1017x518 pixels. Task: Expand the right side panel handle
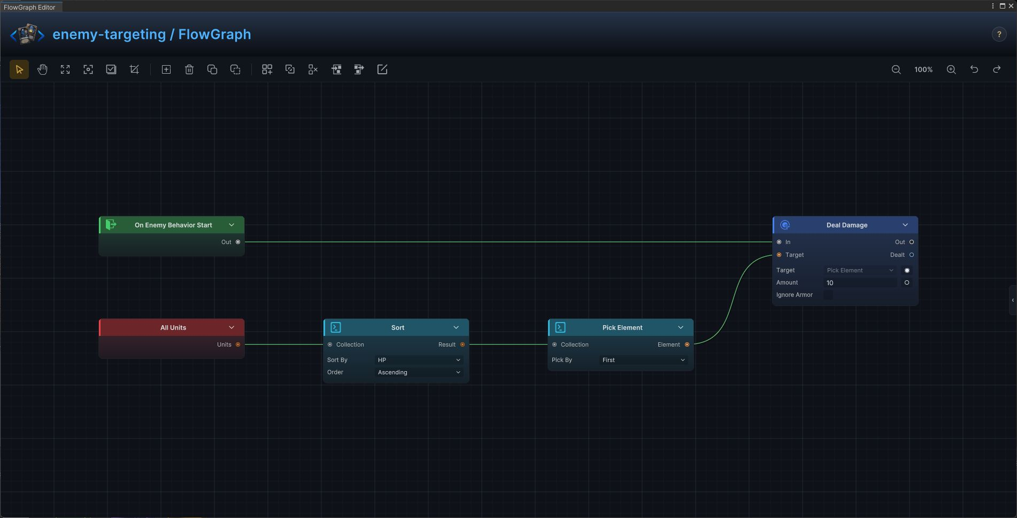1013,300
